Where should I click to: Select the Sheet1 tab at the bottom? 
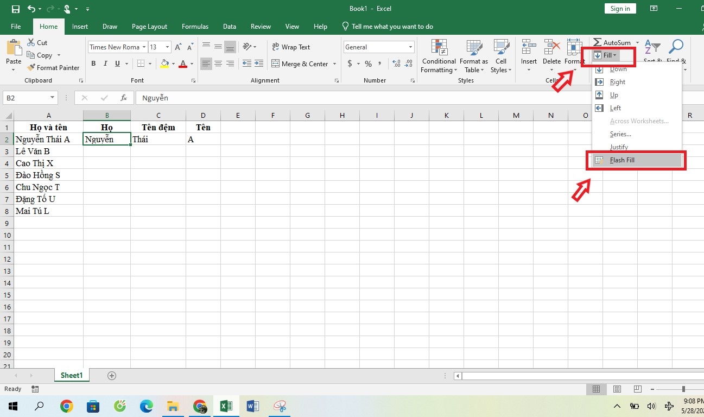[71, 375]
